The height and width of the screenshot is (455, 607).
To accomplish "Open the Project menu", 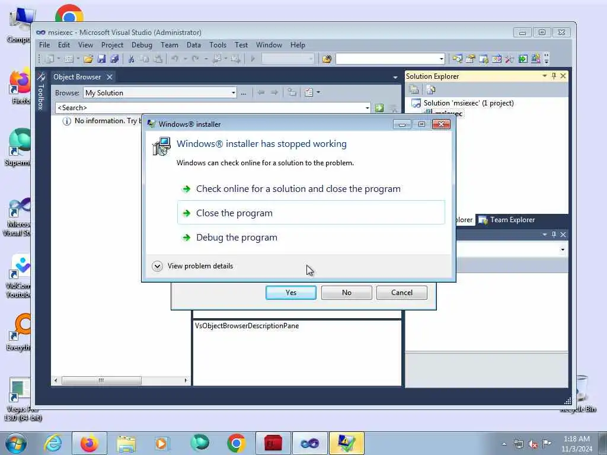I will (112, 45).
